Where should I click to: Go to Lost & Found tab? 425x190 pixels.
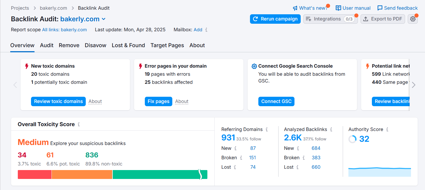pos(128,45)
